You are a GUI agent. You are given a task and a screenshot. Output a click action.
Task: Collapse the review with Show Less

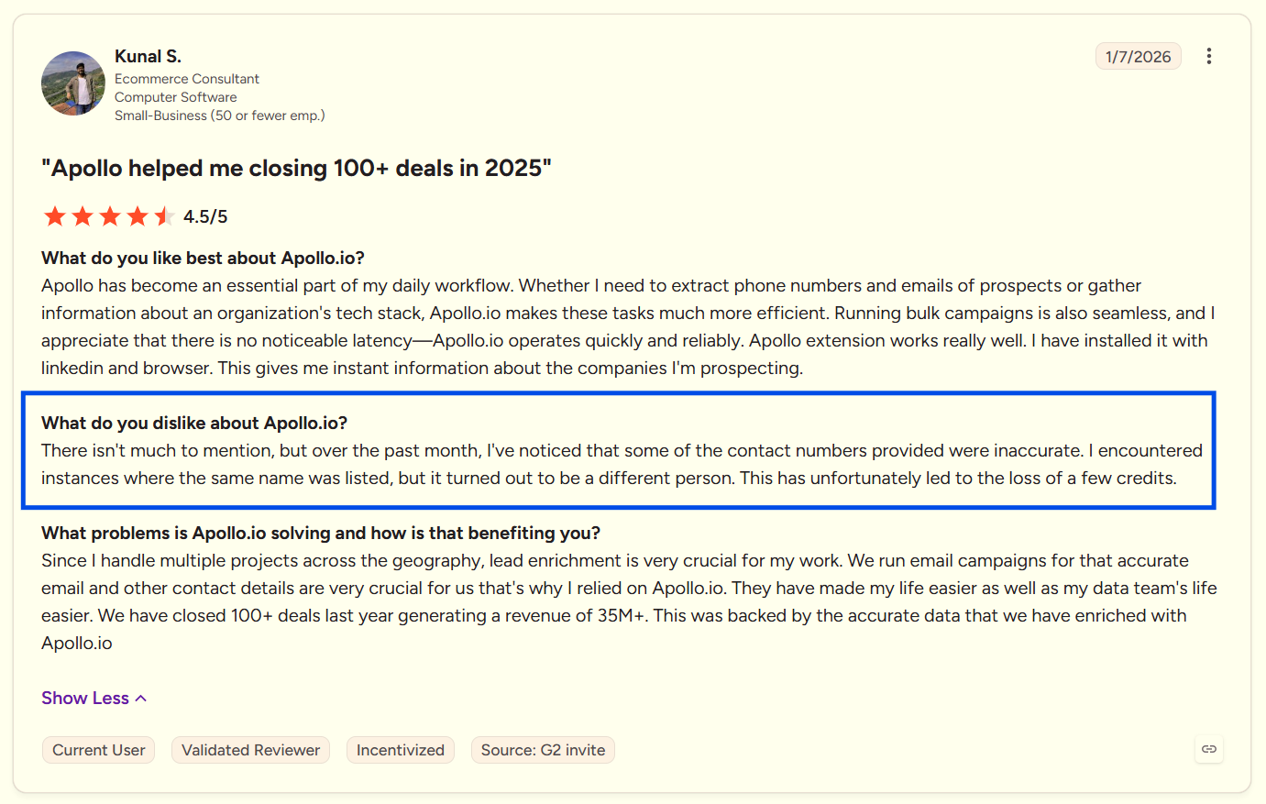(x=94, y=698)
